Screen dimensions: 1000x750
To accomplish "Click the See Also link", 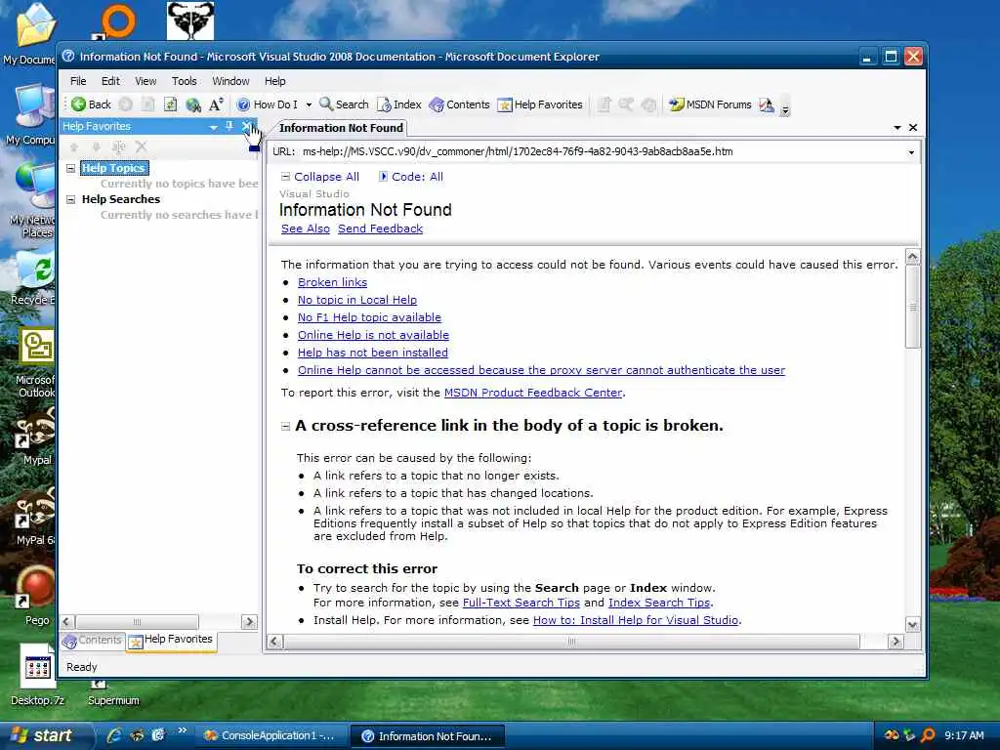I will [306, 229].
